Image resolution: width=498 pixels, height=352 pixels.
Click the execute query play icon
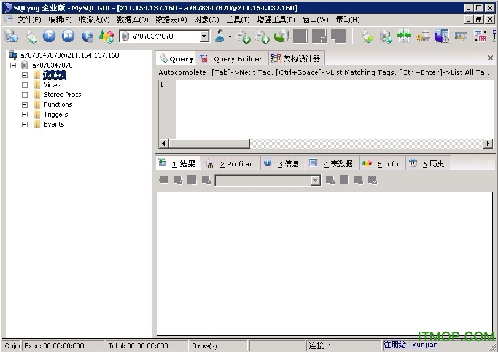[49, 36]
